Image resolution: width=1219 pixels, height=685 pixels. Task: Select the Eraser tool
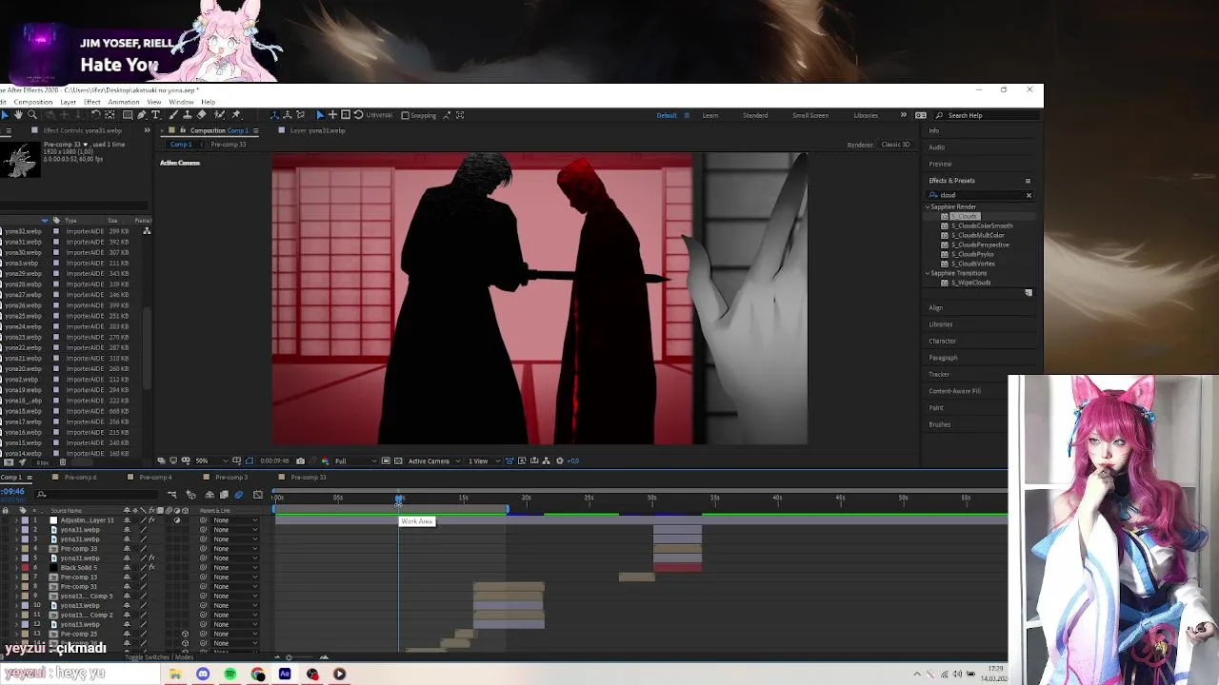point(201,115)
